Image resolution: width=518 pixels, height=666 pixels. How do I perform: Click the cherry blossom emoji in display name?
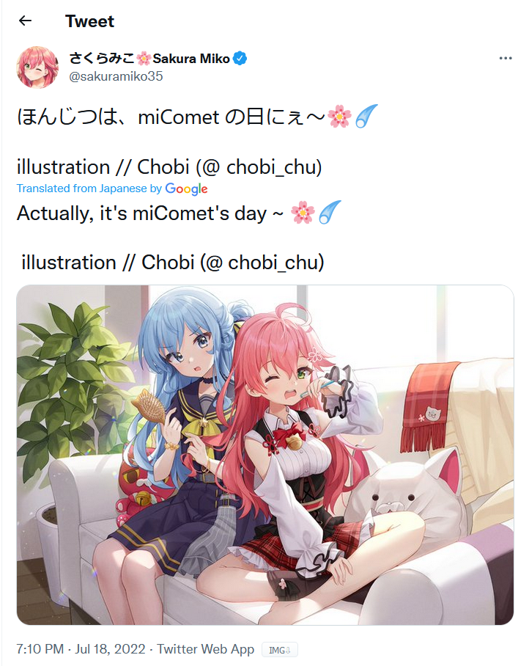[144, 58]
